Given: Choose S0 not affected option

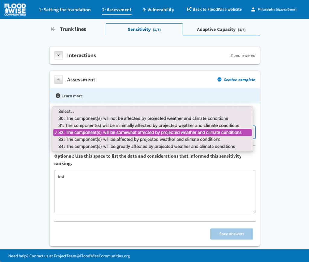Looking at the screenshot, I should pyautogui.click(x=143, y=118).
